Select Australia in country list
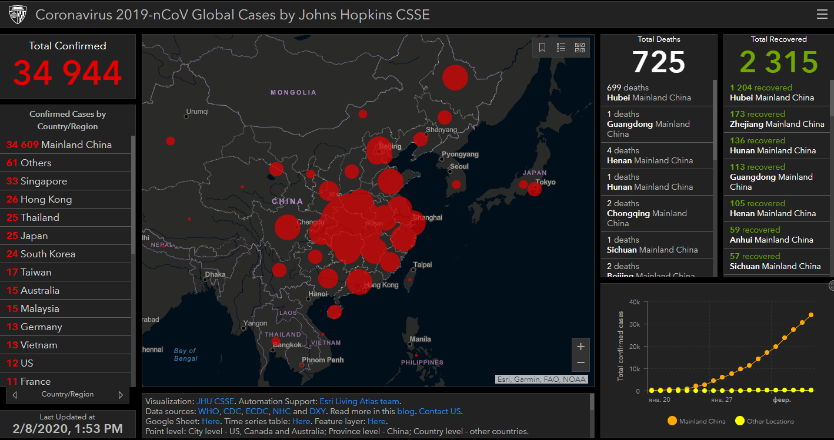The width and height of the screenshot is (834, 440). pos(65,290)
